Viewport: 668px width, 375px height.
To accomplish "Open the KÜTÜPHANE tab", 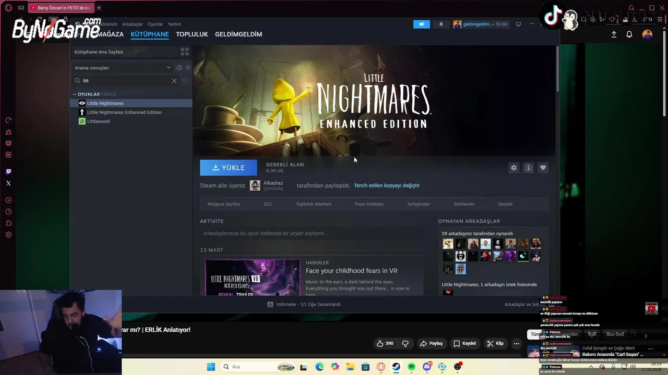I will coord(150,34).
